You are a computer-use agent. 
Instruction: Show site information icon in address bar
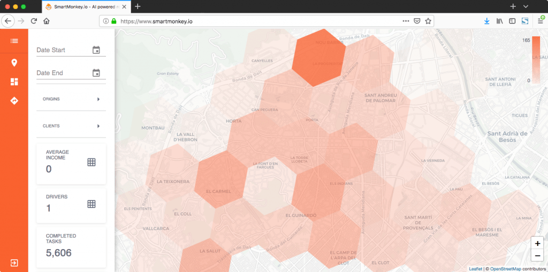click(x=106, y=21)
